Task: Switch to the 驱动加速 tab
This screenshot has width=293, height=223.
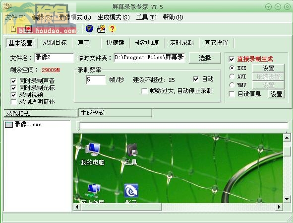Action: pos(147,43)
